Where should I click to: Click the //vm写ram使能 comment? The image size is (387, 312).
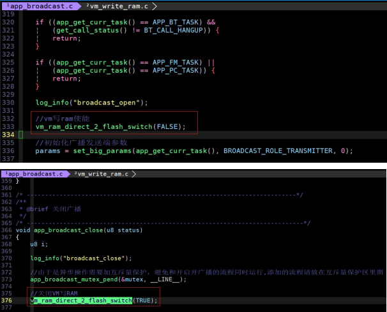[63, 119]
